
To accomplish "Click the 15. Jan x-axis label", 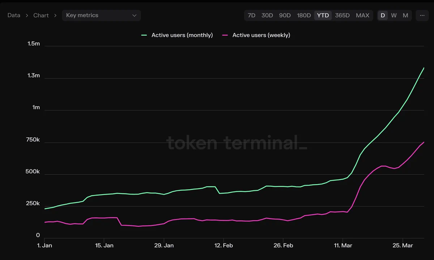I will [104, 246].
